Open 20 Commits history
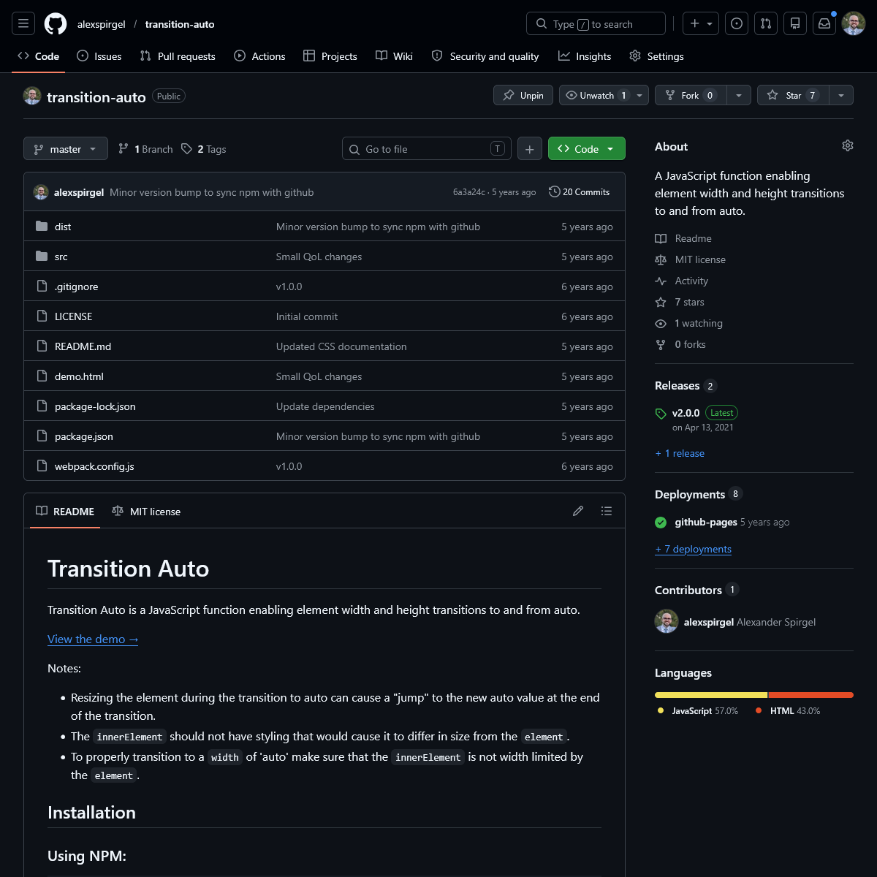Screen dimensions: 877x877 (579, 191)
